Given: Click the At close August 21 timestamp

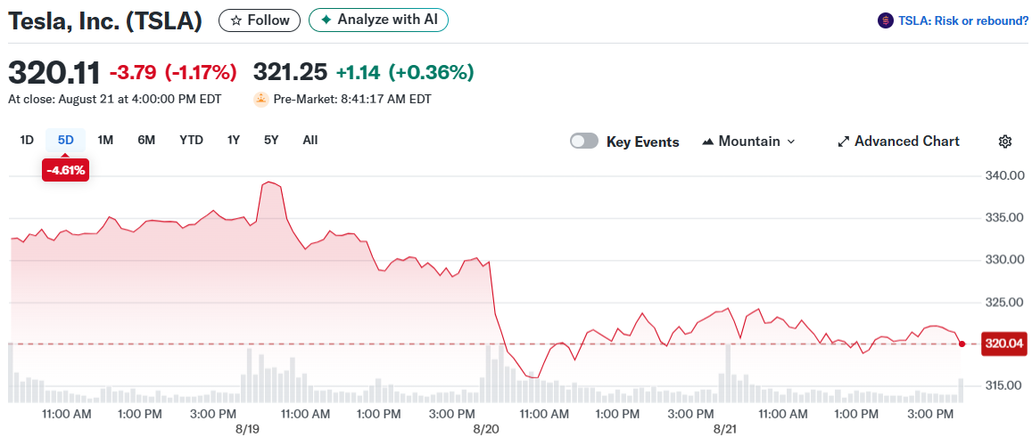Looking at the screenshot, I should click(x=114, y=99).
